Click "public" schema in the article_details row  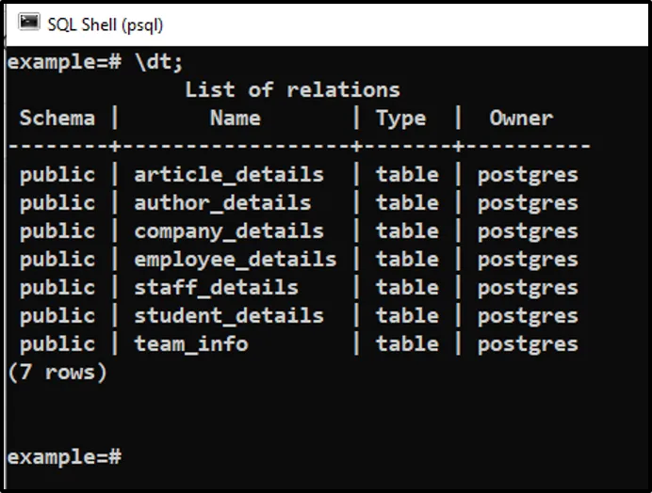click(x=57, y=175)
